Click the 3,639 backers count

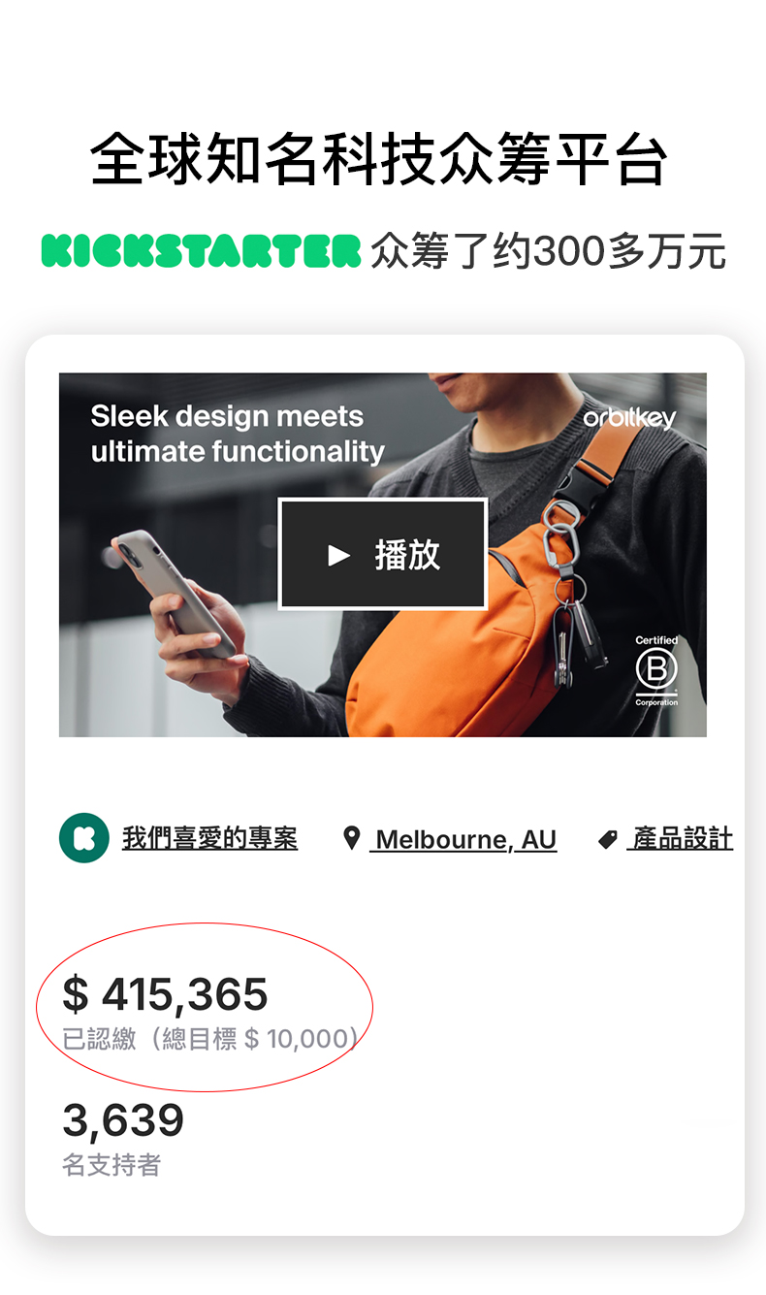point(123,1120)
